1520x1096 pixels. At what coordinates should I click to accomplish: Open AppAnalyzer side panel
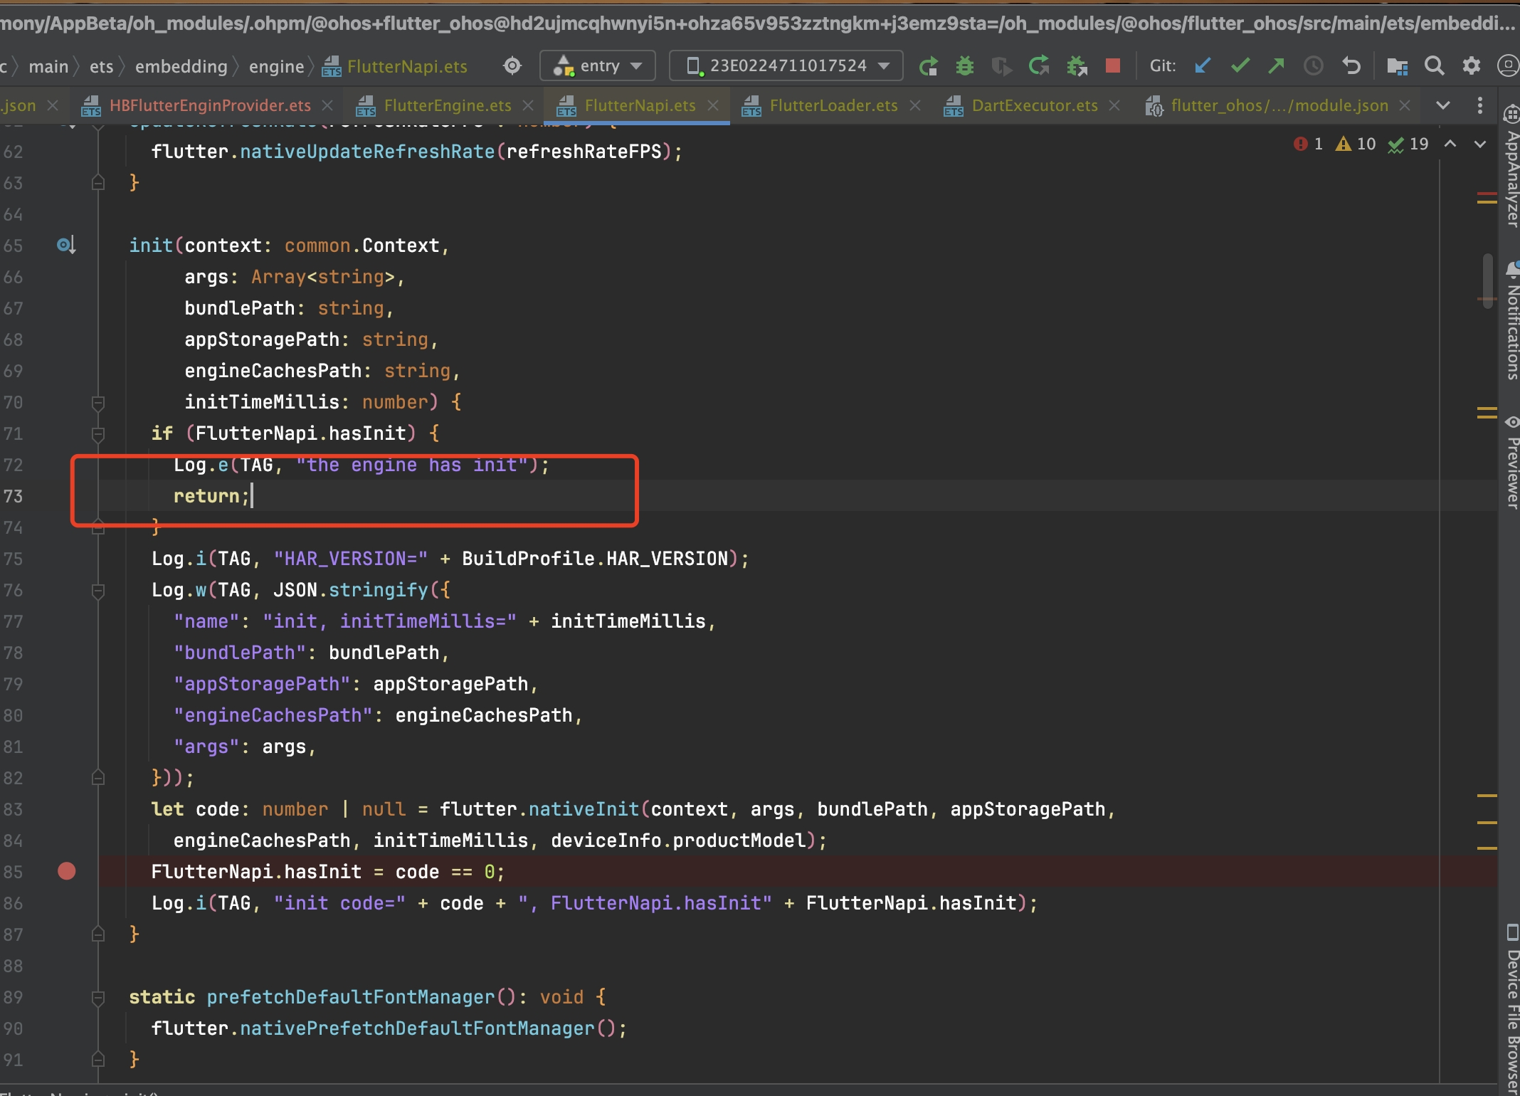(x=1511, y=167)
